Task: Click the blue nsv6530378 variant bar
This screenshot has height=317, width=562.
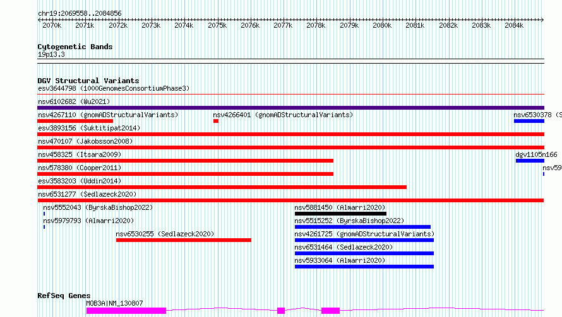Action: point(529,121)
